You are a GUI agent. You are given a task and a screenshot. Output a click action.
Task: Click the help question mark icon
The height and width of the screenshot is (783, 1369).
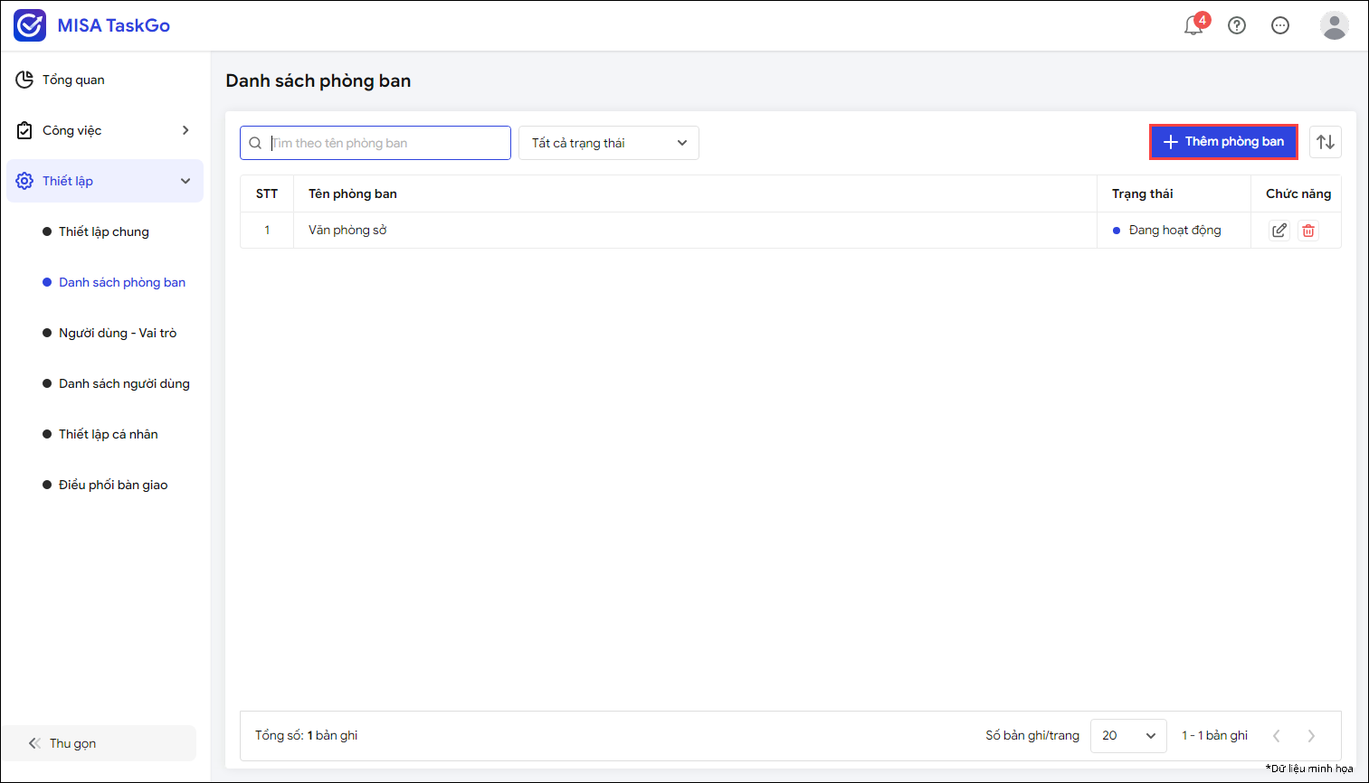pos(1237,25)
